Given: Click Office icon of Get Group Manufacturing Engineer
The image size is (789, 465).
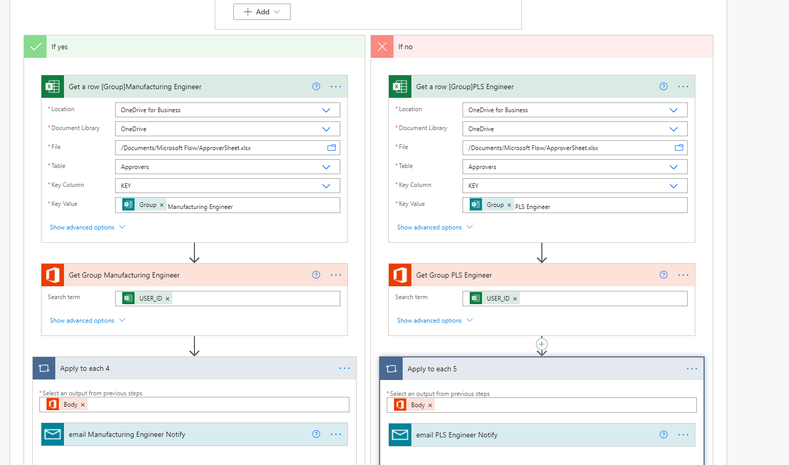Looking at the screenshot, I should pos(53,275).
